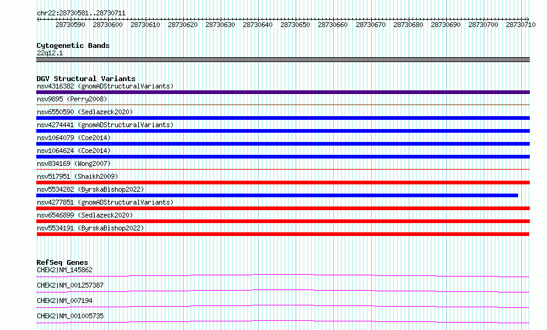Viewport: 547px width, 330px height.
Task: Click ruler tick label 28730650
Action: pyautogui.click(x=295, y=25)
